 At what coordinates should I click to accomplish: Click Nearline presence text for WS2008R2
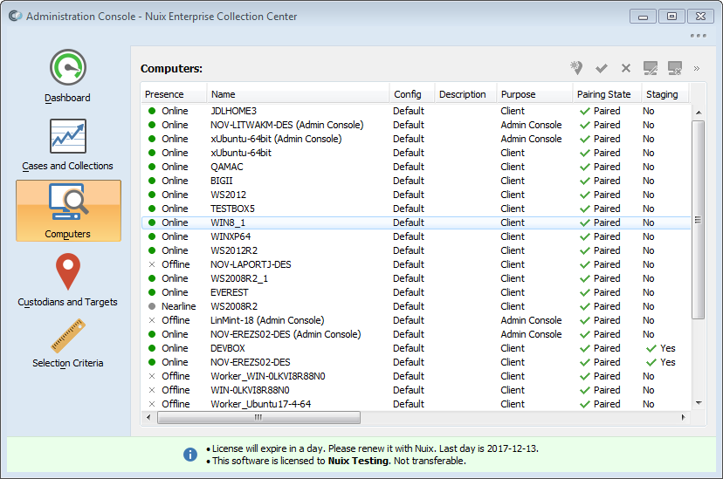tap(178, 306)
